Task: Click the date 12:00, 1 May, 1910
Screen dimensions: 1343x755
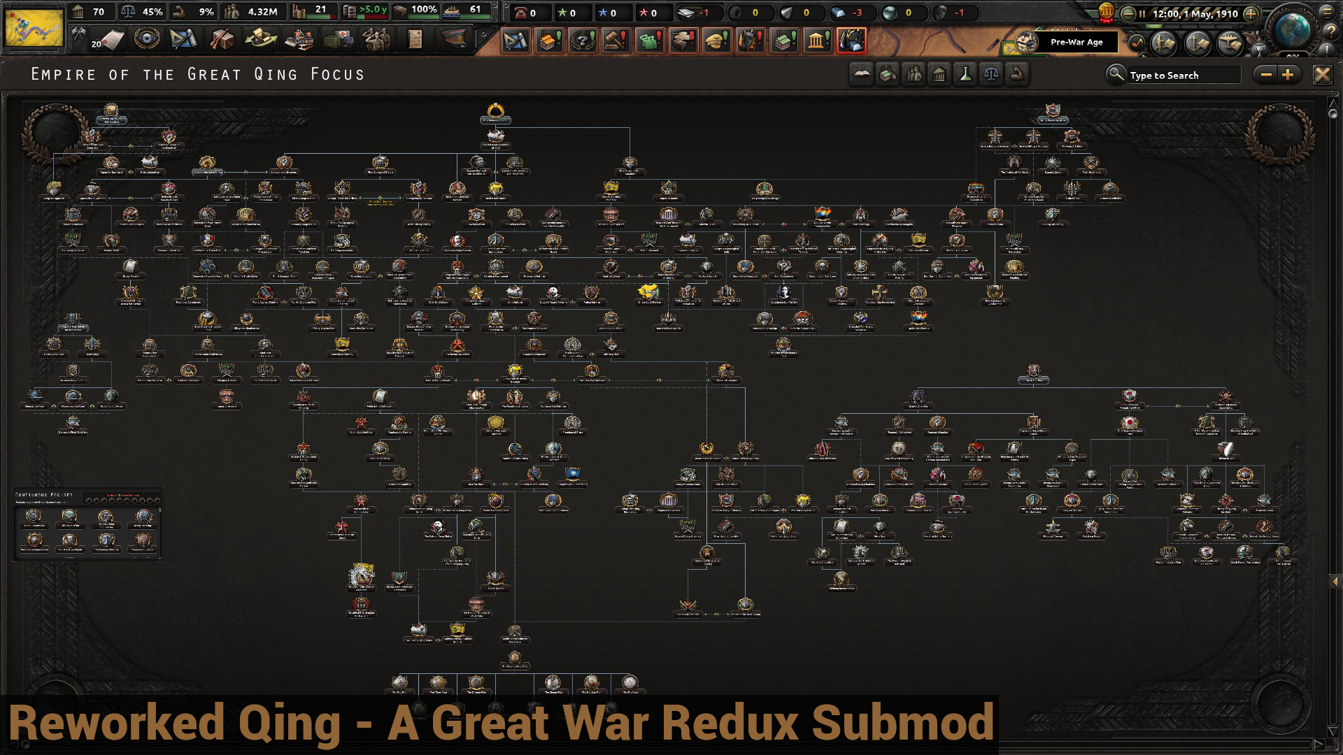Action: point(1195,13)
